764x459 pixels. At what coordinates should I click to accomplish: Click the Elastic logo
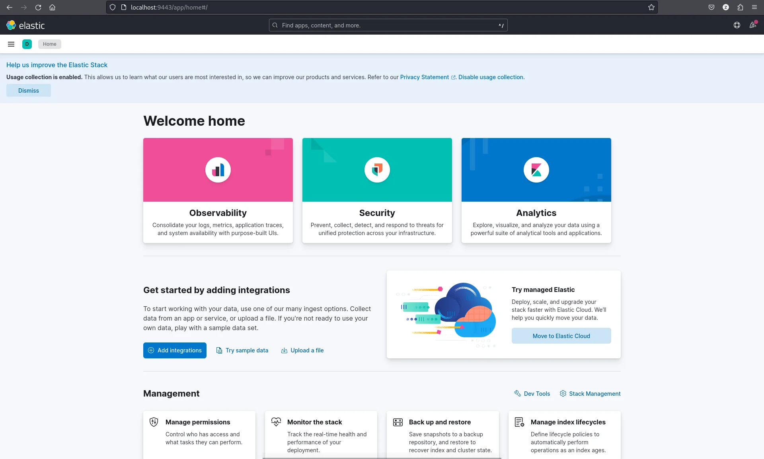(x=25, y=25)
